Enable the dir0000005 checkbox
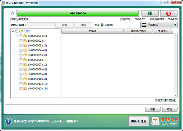The image size is (183, 131). tap(21, 55)
